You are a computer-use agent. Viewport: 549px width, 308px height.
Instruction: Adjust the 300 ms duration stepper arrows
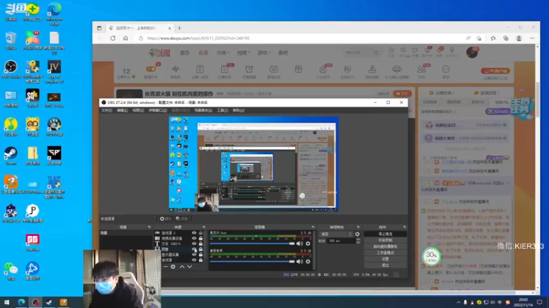pyautogui.click(x=358, y=241)
